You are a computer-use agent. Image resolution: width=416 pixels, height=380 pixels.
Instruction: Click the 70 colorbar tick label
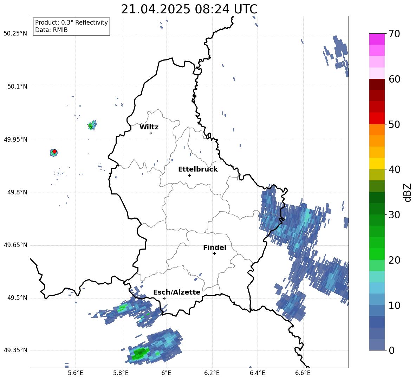tap(394, 34)
